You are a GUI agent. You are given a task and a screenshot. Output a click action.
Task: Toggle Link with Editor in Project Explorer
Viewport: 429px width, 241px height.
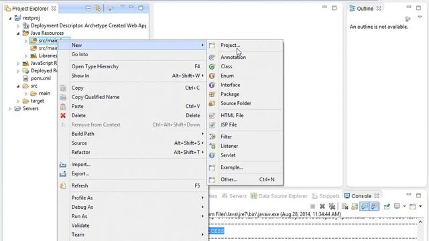(x=98, y=8)
